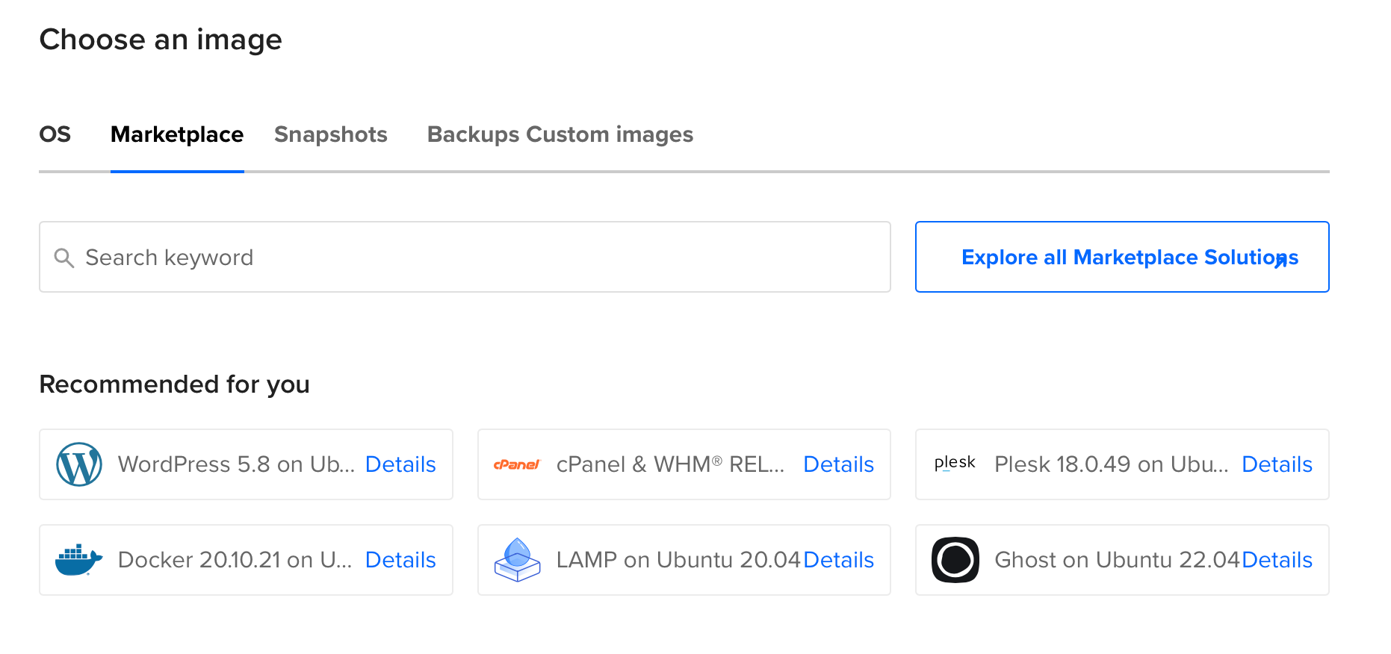Viewport: 1391px width, 654px height.
Task: Click the external link arrow icon
Action: click(1280, 261)
